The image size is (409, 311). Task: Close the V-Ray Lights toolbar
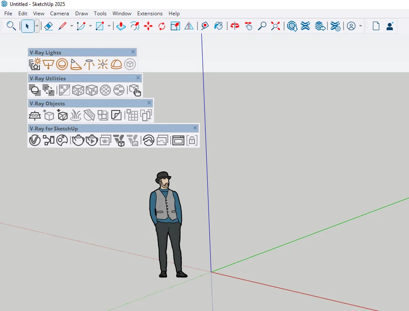click(x=133, y=52)
